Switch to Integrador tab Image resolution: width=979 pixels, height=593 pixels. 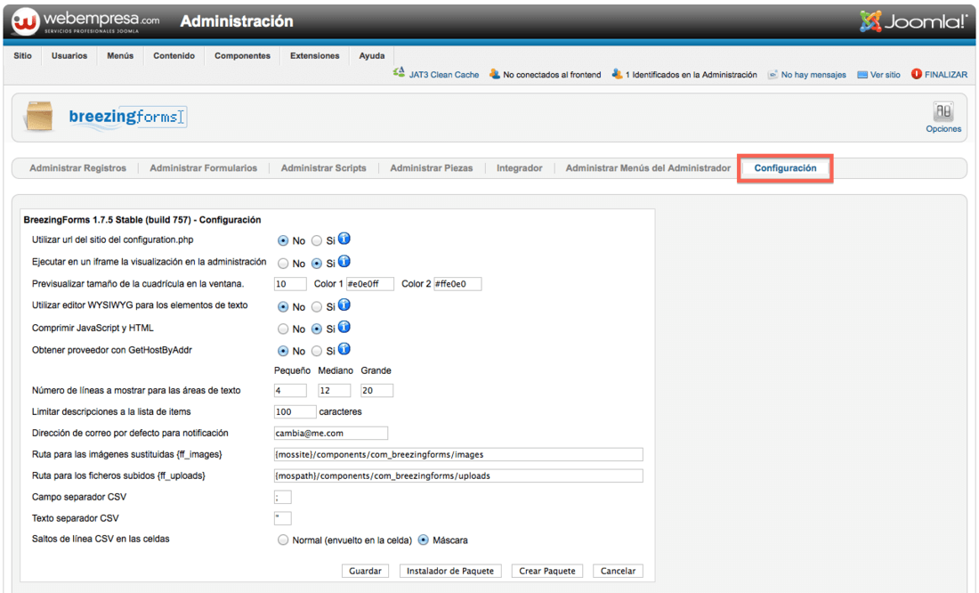point(520,168)
